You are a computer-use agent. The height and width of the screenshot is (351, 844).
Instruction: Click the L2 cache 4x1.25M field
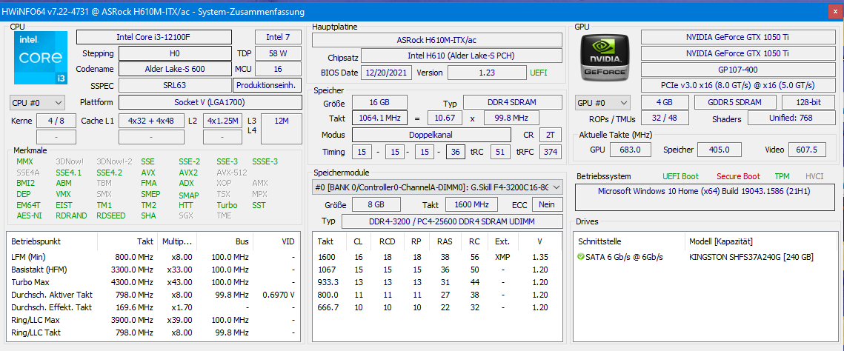point(223,121)
